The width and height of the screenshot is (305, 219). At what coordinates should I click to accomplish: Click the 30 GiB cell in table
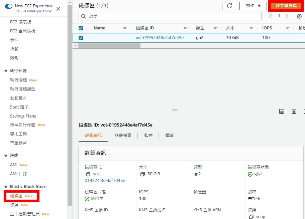pos(232,38)
